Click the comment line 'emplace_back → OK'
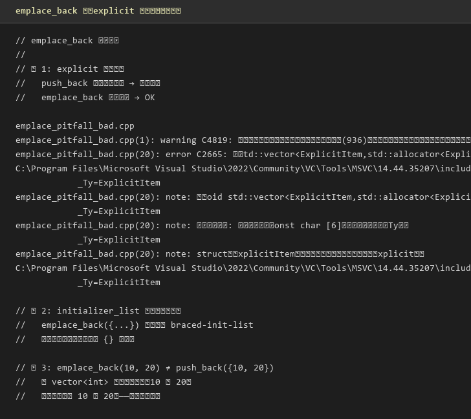This screenshot has height=419, width=471. pyautogui.click(x=85, y=98)
